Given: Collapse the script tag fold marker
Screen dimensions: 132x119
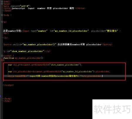Looking at the screenshot, I should (x=2, y=56).
